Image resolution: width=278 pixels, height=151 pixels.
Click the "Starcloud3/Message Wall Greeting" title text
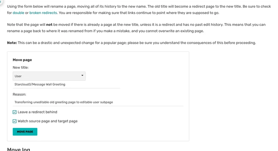[x=40, y=85]
